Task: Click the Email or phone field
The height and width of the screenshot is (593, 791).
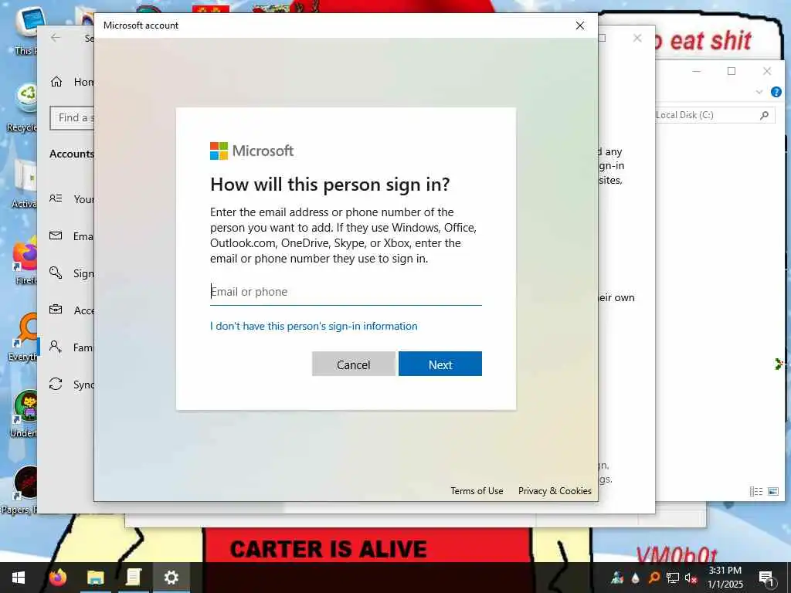Action: point(345,292)
